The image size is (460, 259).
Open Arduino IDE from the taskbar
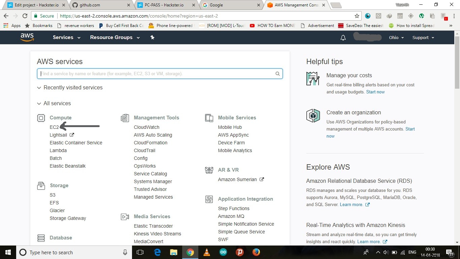click(223, 252)
